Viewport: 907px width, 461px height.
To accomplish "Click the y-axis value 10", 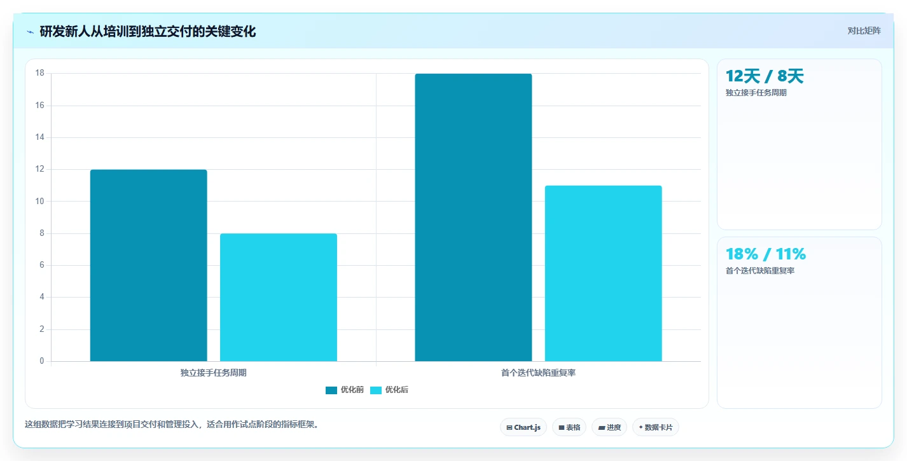I will (x=40, y=202).
